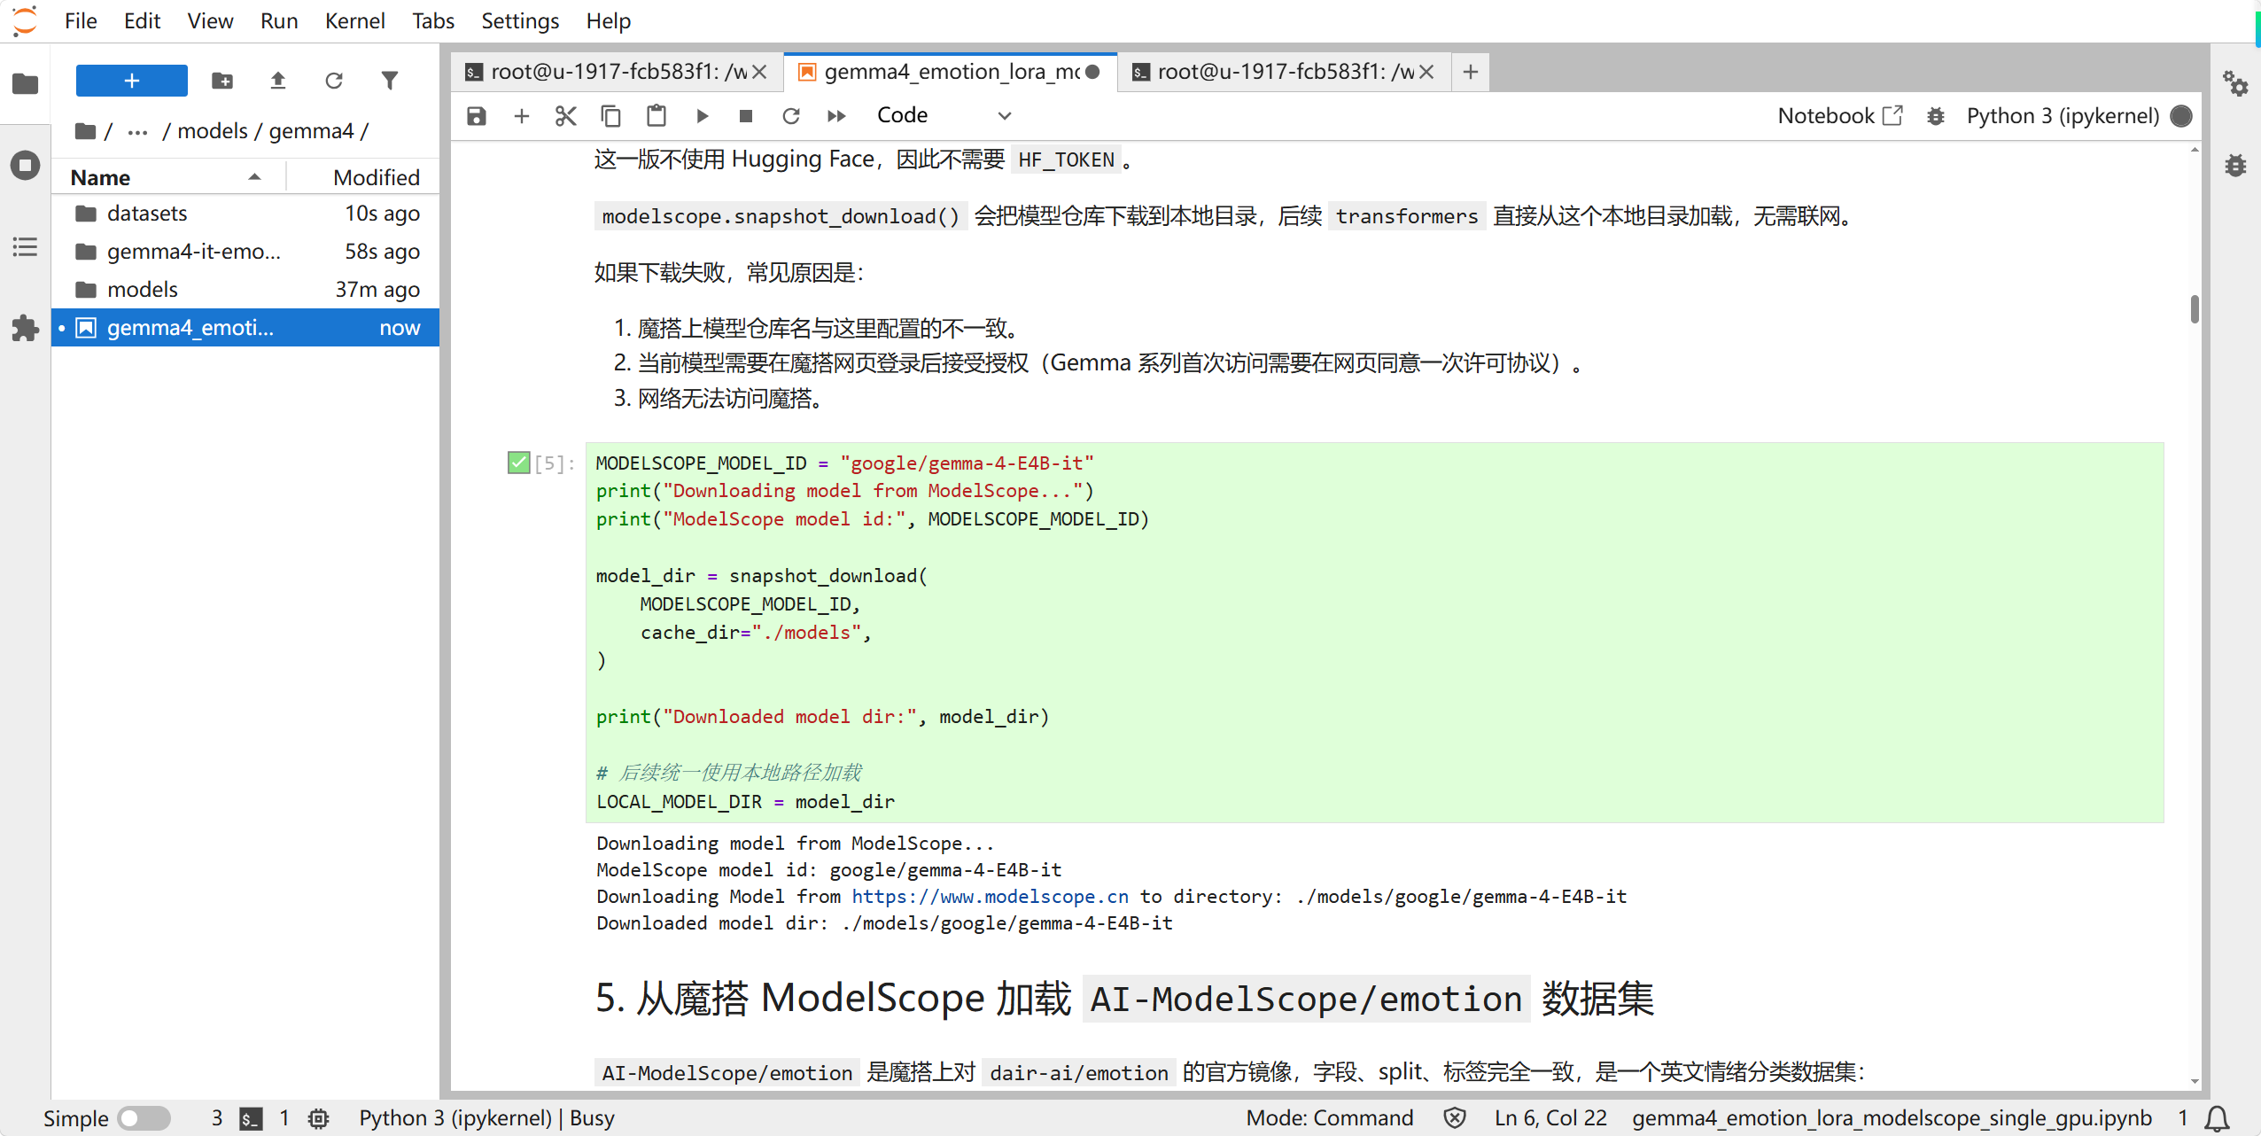Refresh the file browser list

(334, 81)
